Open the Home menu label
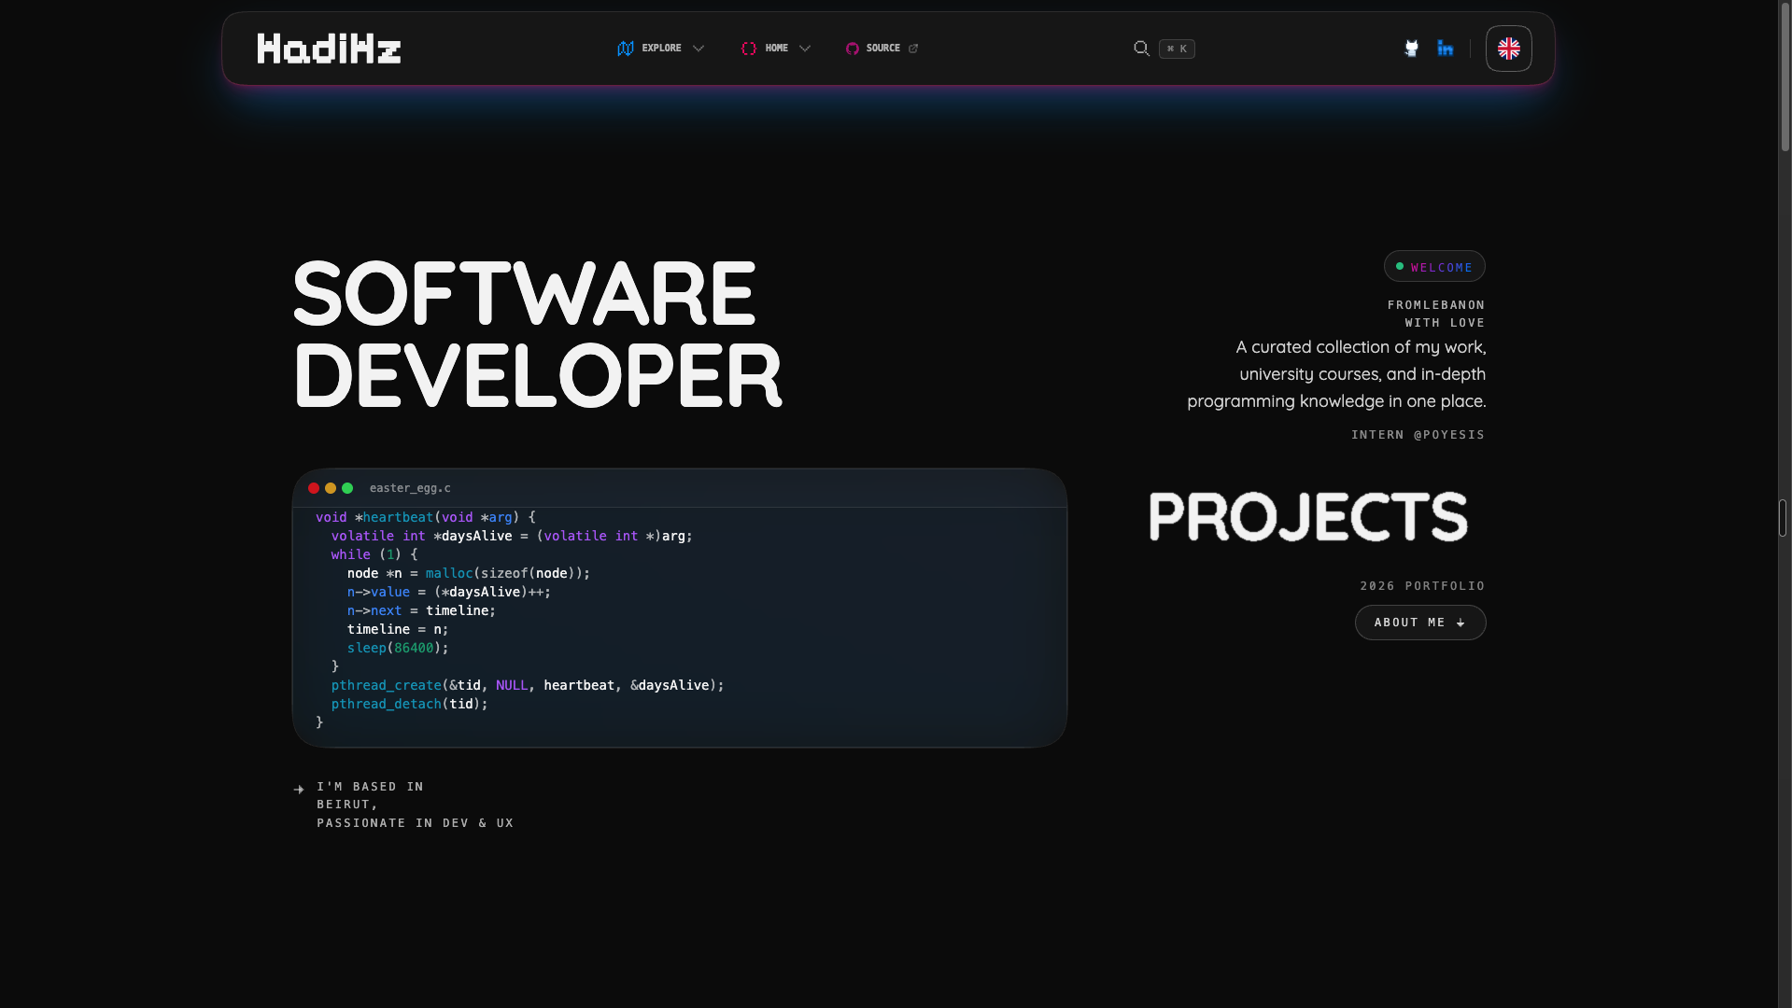This screenshot has width=1792, height=1008. [x=777, y=49]
